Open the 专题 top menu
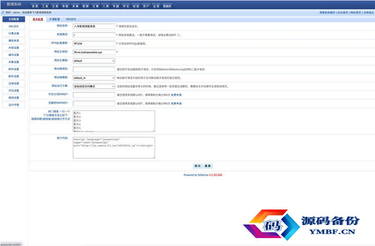Image resolution: width=375 pixels, height=246 pixels. tap(116, 6)
